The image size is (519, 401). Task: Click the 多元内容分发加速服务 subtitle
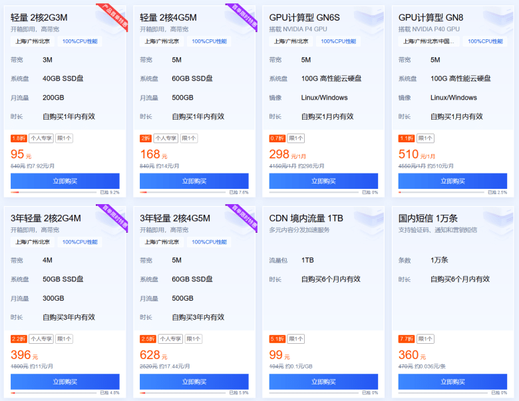299,230
